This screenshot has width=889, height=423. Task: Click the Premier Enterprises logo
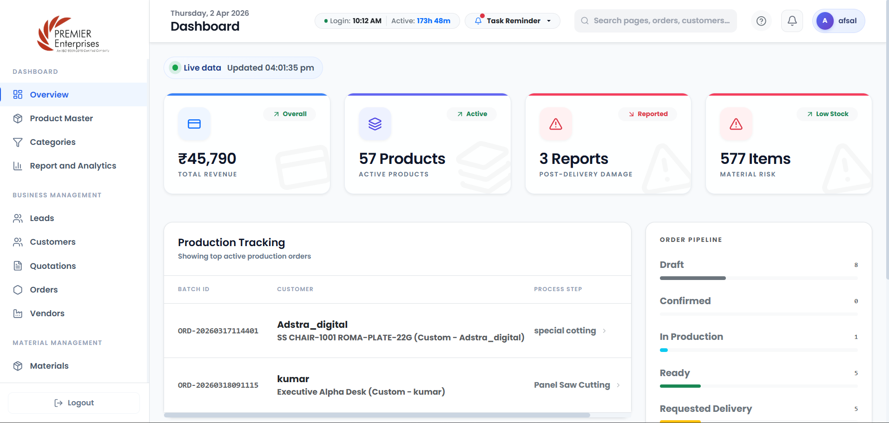(73, 34)
